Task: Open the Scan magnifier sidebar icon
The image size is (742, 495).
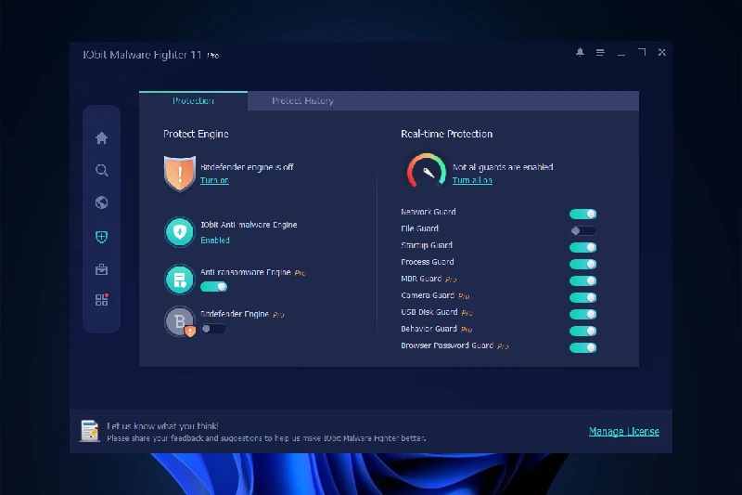Action: point(102,171)
